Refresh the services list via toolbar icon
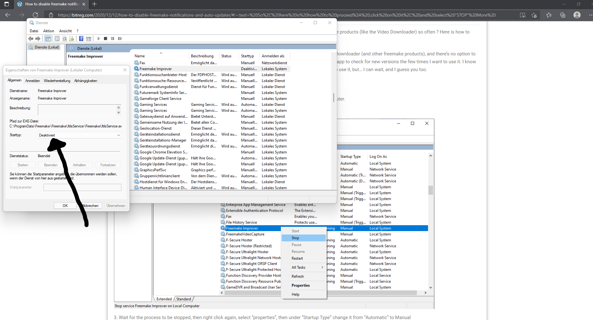Image resolution: width=593 pixels, height=320 pixels. coord(64,39)
